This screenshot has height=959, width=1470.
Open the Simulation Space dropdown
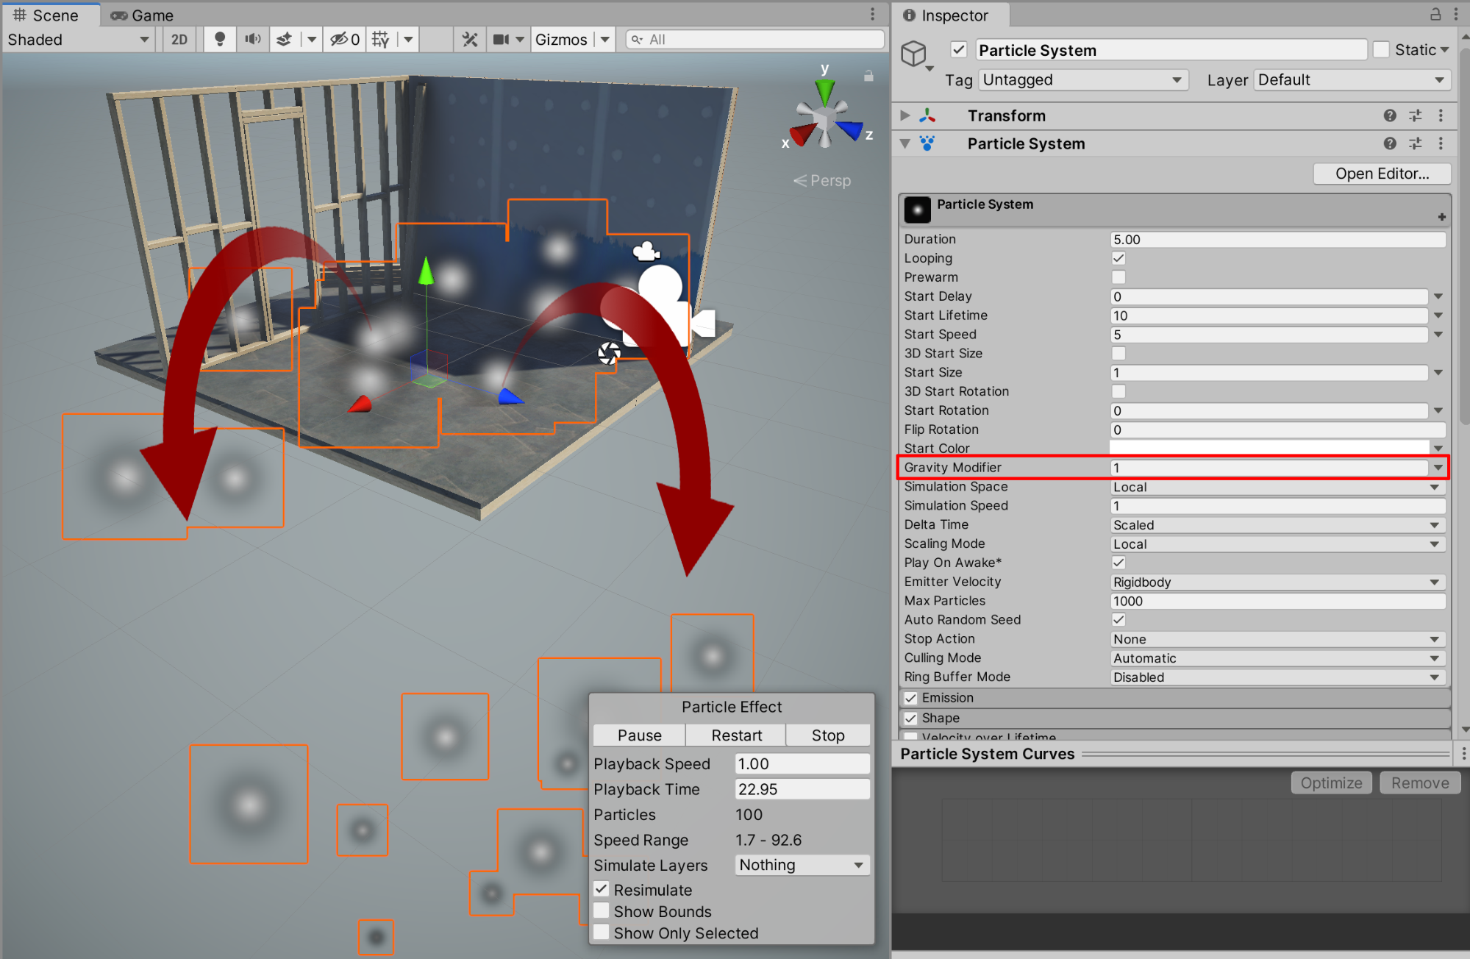click(x=1277, y=487)
